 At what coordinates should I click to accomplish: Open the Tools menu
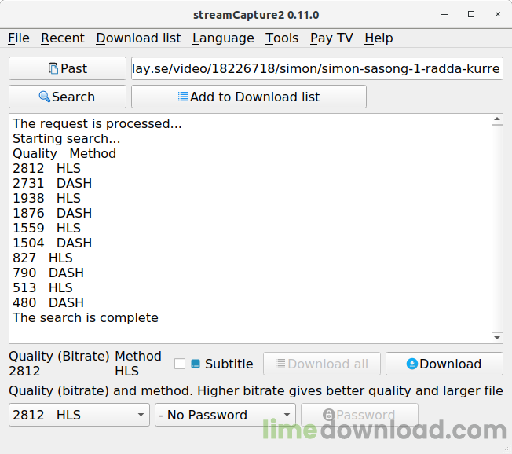tap(282, 38)
